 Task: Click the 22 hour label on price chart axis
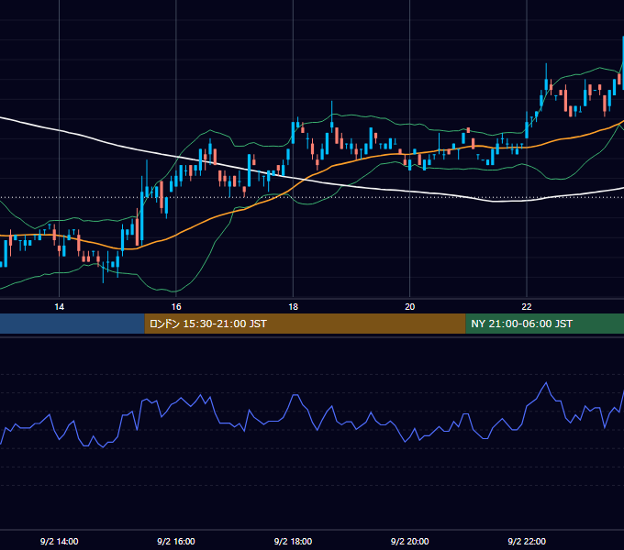527,307
